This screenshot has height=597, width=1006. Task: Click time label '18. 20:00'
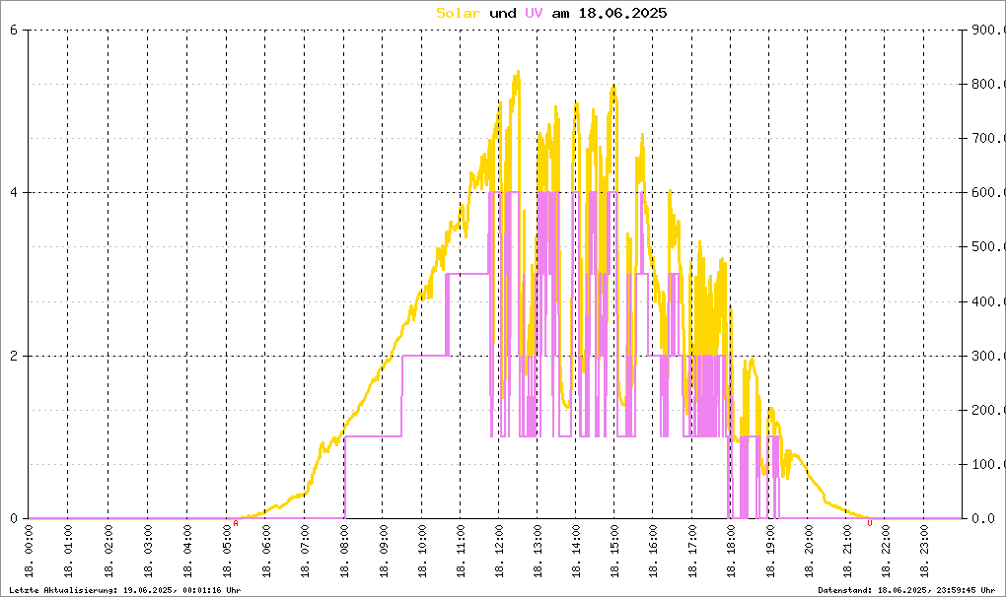pyautogui.click(x=809, y=552)
